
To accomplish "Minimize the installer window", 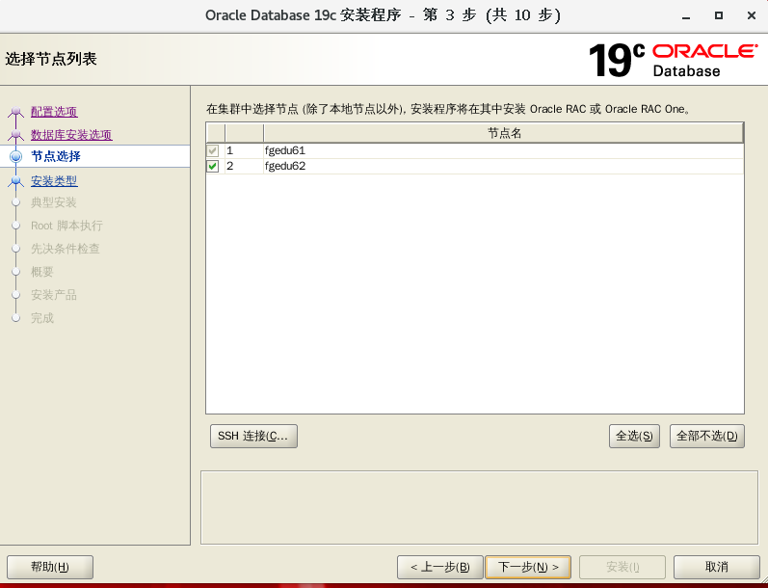I will tap(686, 16).
